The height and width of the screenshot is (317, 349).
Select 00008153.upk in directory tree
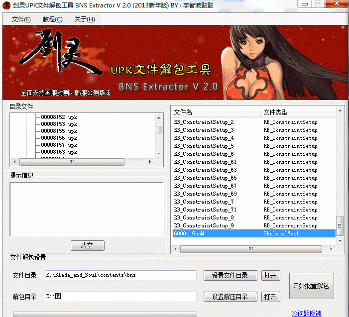(x=59, y=124)
